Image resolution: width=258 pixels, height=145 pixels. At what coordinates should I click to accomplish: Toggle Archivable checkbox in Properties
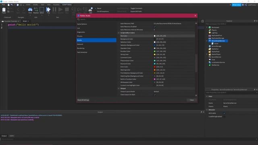pos(224,113)
